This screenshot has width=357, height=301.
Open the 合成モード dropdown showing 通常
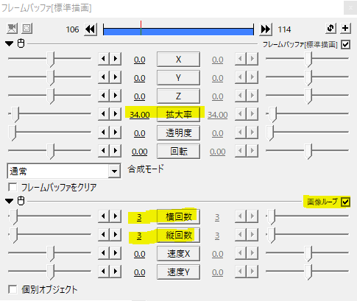(64, 171)
